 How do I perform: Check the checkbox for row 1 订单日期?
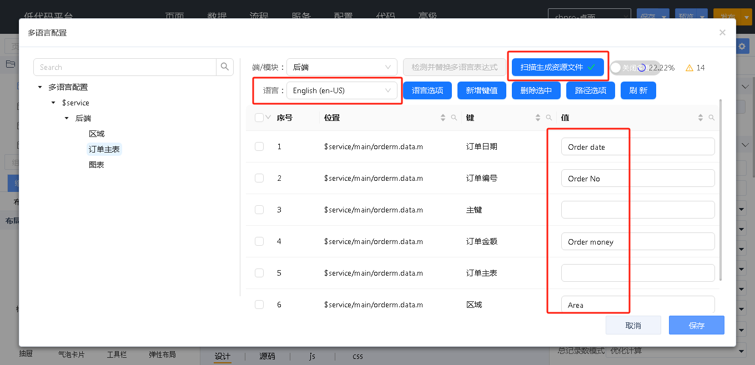coord(259,146)
